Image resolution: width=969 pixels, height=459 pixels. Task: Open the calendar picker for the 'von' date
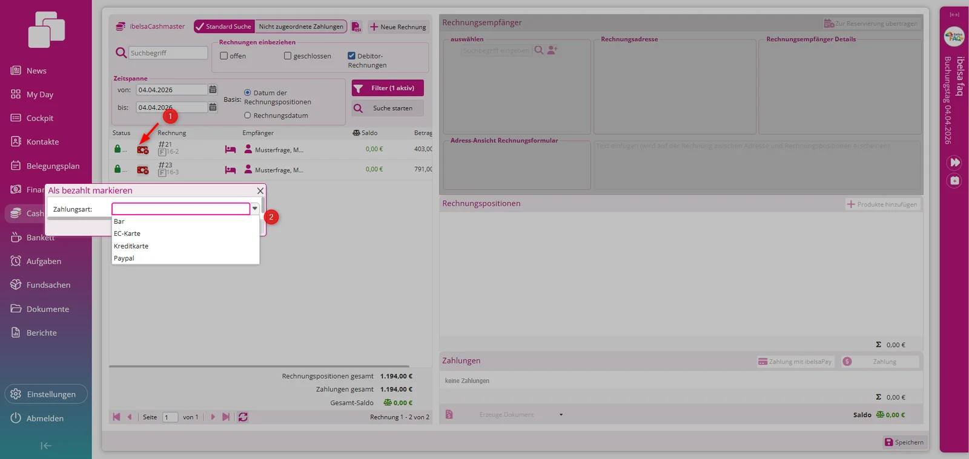(x=213, y=90)
